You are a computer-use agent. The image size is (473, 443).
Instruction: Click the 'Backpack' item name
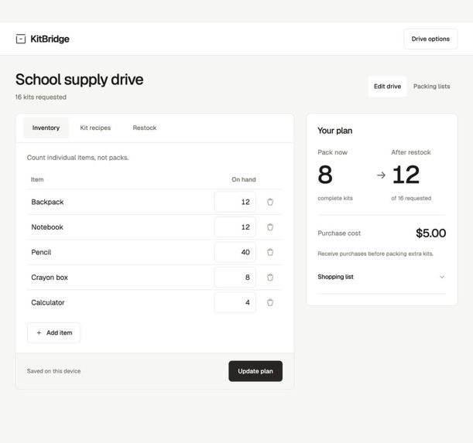coord(47,202)
